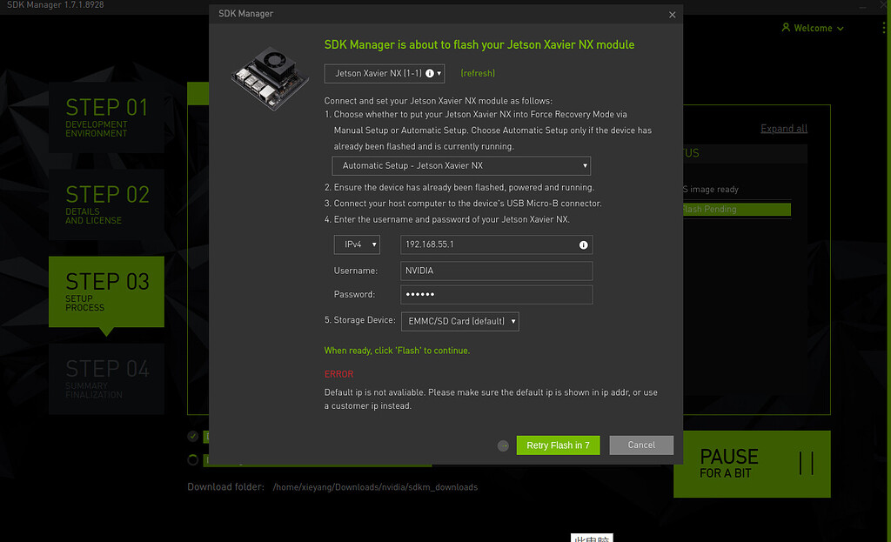Open the Jetson Xavier NX (1-1) device dropdown
This screenshot has width=891, height=542.
384,73
